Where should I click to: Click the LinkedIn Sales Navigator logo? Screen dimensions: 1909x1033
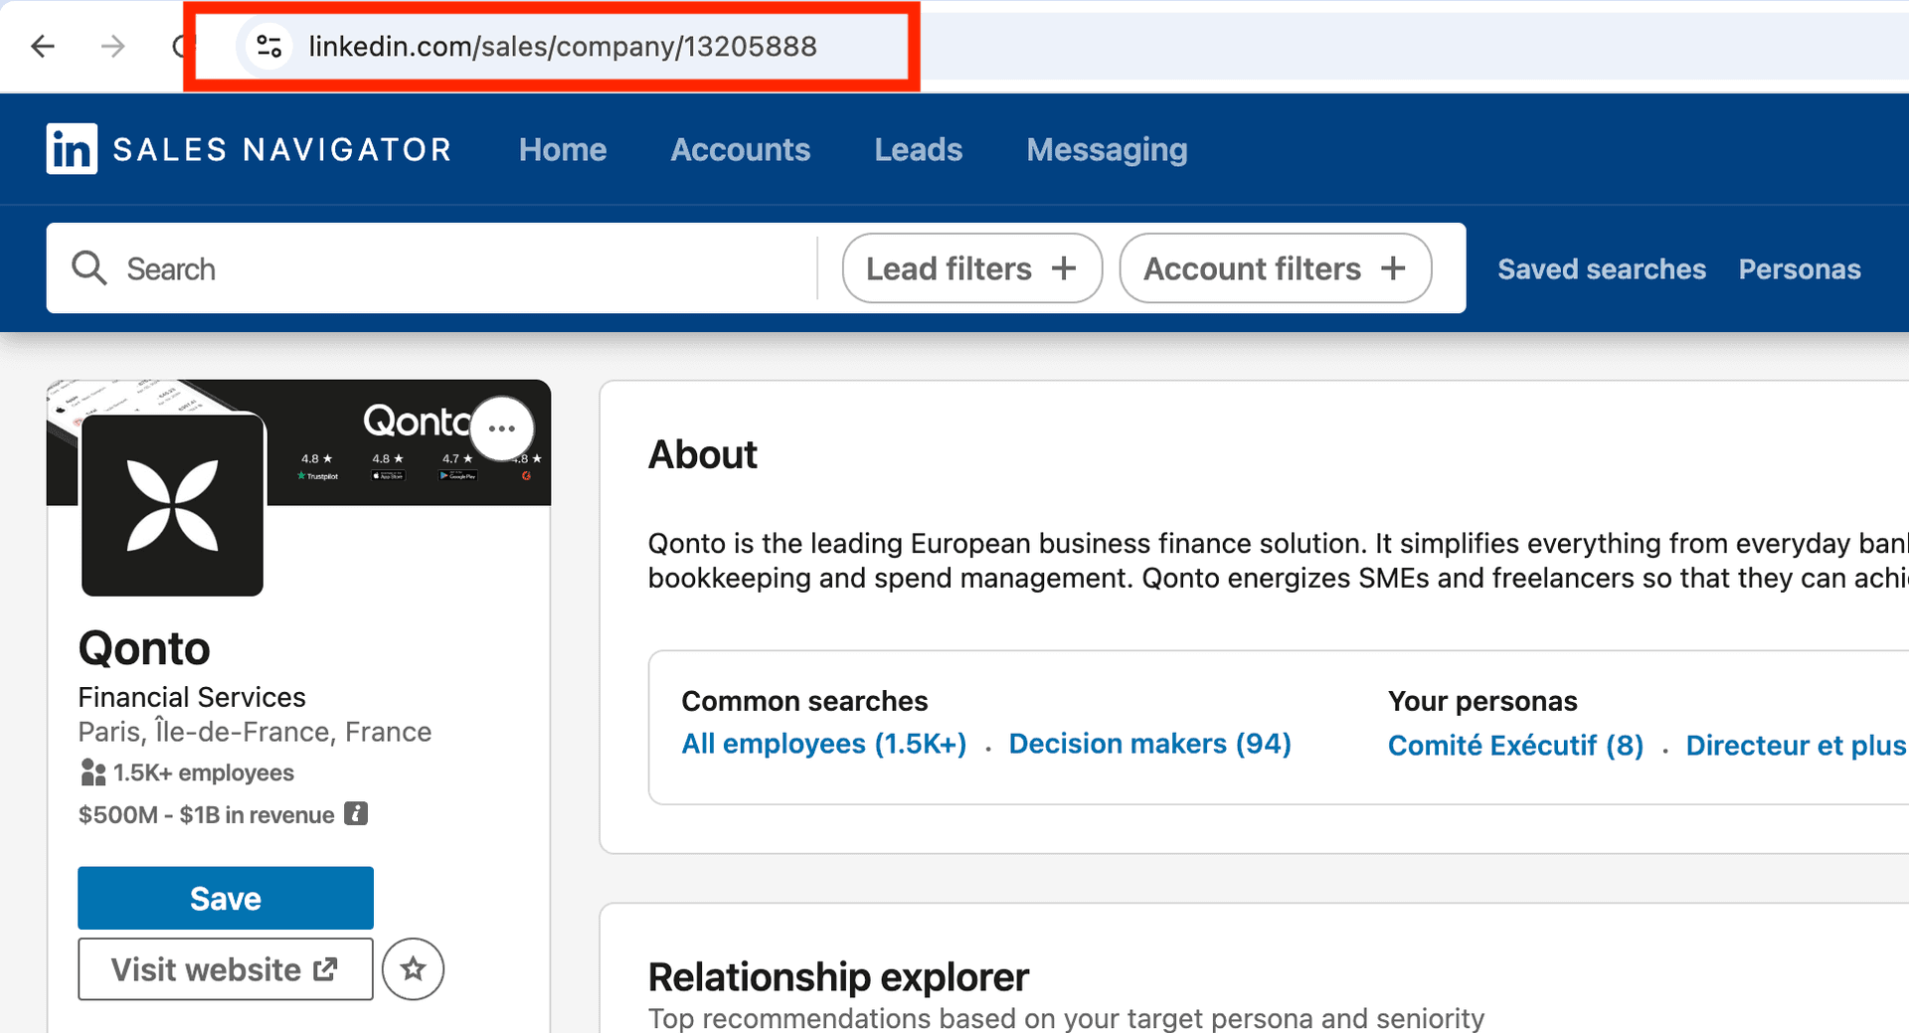click(247, 148)
